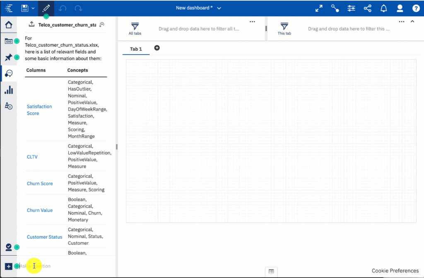Screen dimensions: 424x278
Task: Click the save disk icon
Action: 24,8
